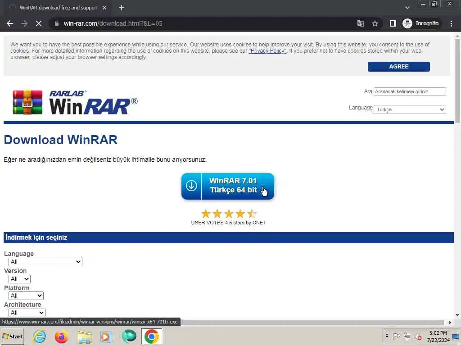Open the Windows Start menu
The image size is (461, 346).
12,337
